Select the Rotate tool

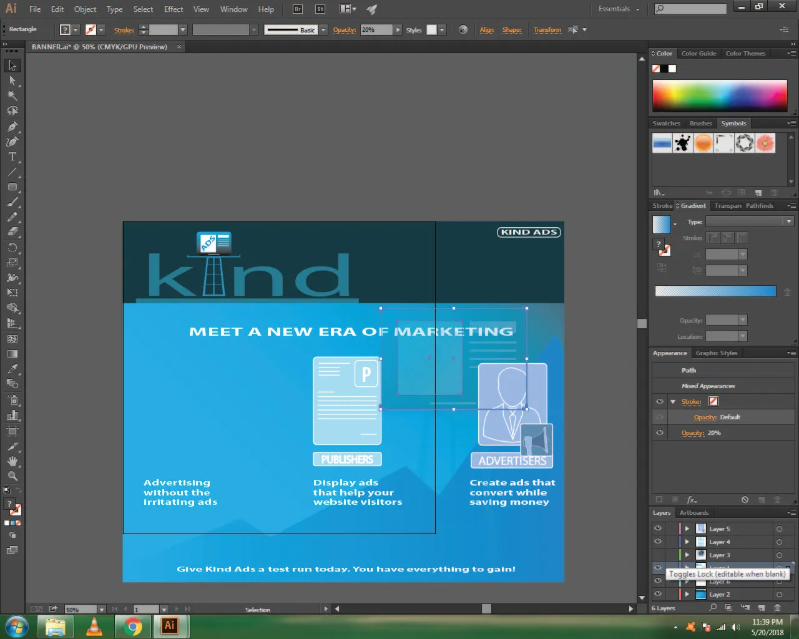(12, 248)
